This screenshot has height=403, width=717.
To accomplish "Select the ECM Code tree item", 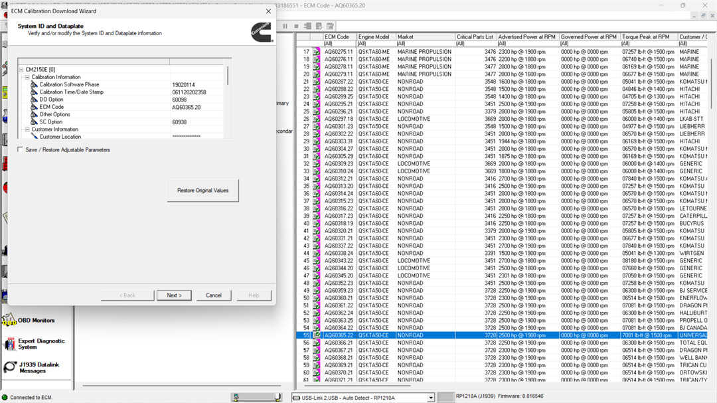I will (x=52, y=107).
